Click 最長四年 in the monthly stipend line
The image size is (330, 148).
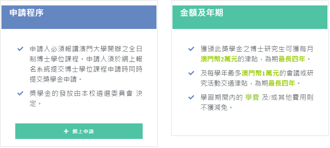click(293, 58)
